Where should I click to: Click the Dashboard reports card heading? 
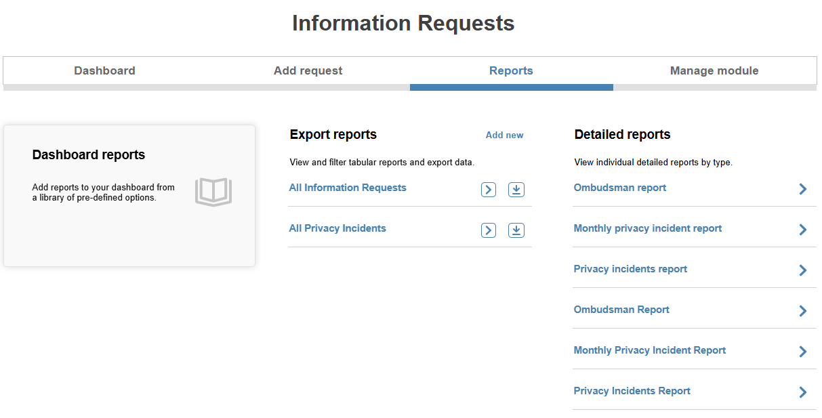(x=89, y=154)
